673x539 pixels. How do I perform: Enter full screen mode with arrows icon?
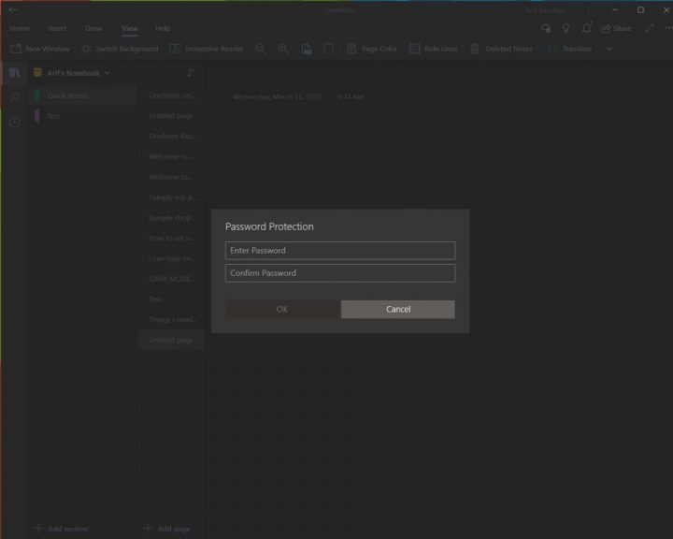pyautogui.click(x=649, y=28)
